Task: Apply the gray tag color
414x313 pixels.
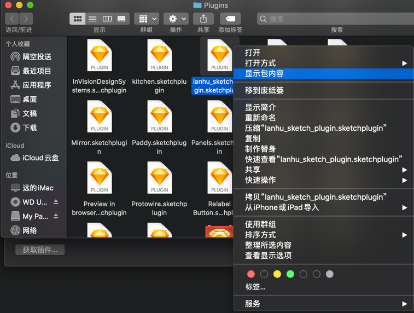Action: 330,274
